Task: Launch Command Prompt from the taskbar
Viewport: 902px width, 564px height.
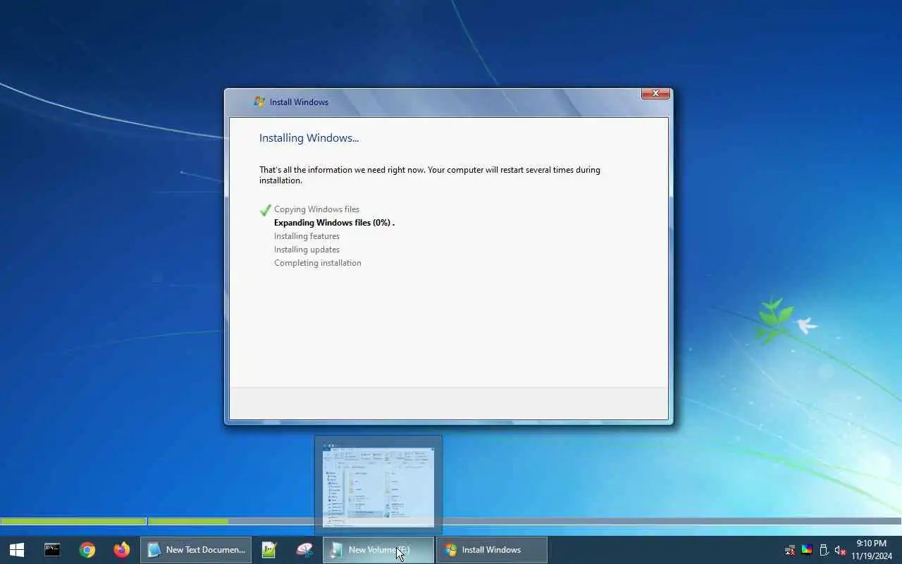Action: pyautogui.click(x=52, y=550)
